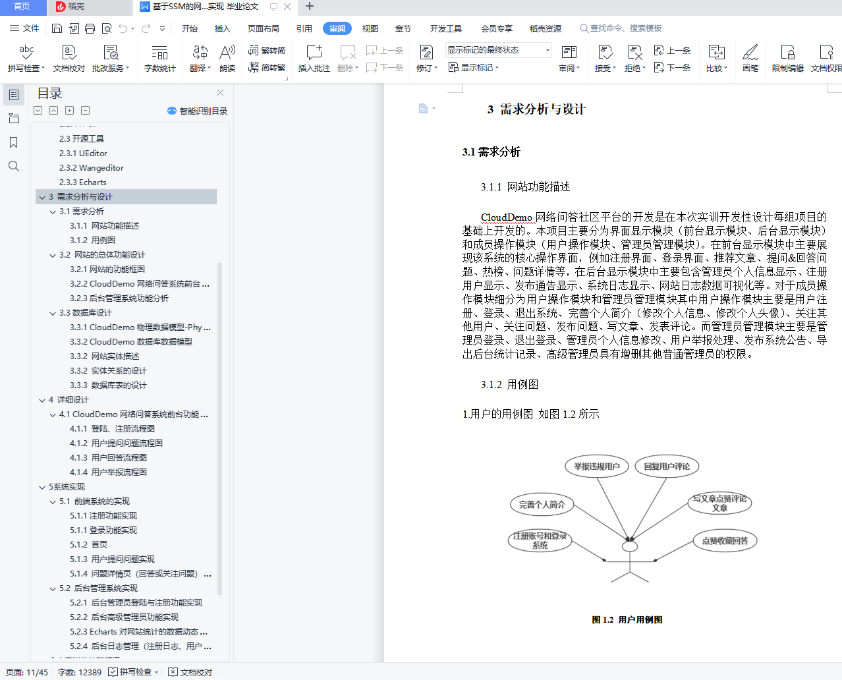The height and width of the screenshot is (680, 842).
Task: Insert a comment (插入批注)
Action: click(314, 58)
